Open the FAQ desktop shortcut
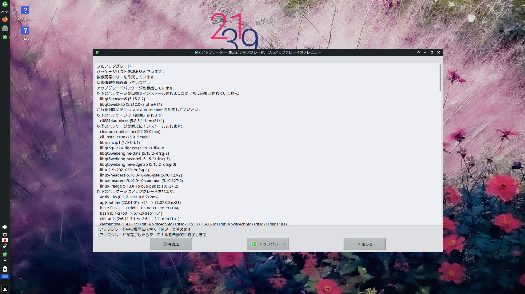The height and width of the screenshot is (294, 525). 25,34
